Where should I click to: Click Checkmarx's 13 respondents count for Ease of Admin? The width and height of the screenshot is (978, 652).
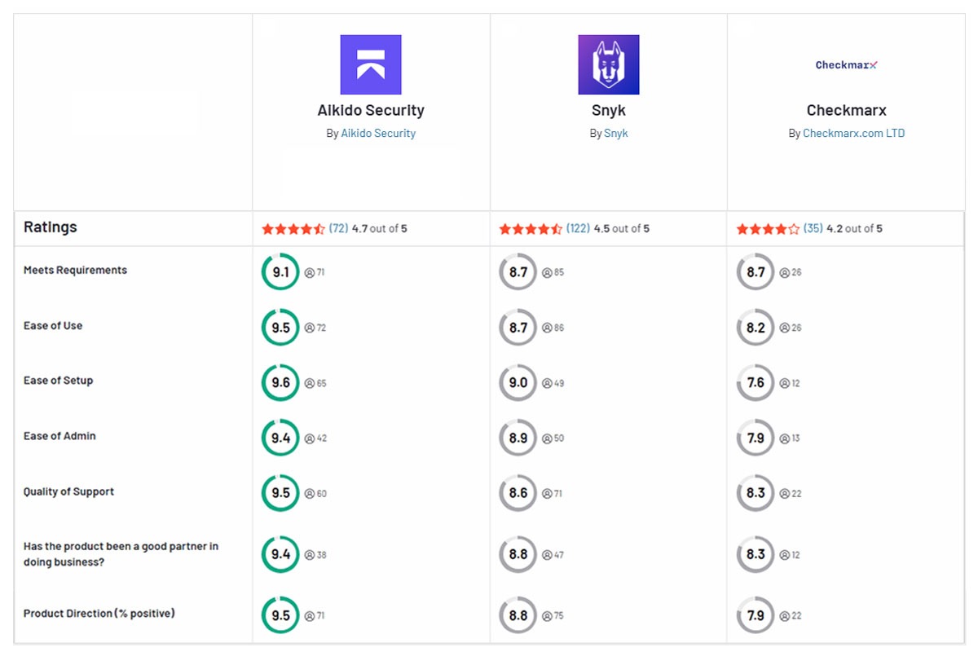(790, 438)
